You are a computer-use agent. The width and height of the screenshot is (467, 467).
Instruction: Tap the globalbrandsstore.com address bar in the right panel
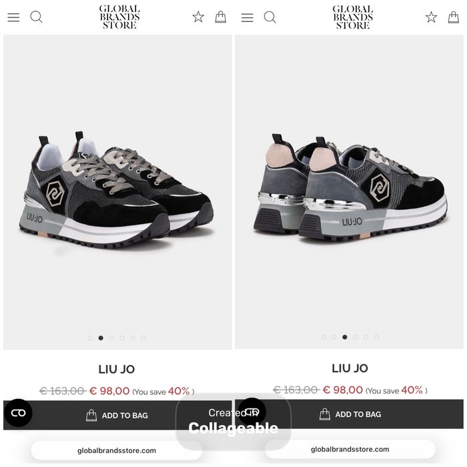[x=350, y=449]
